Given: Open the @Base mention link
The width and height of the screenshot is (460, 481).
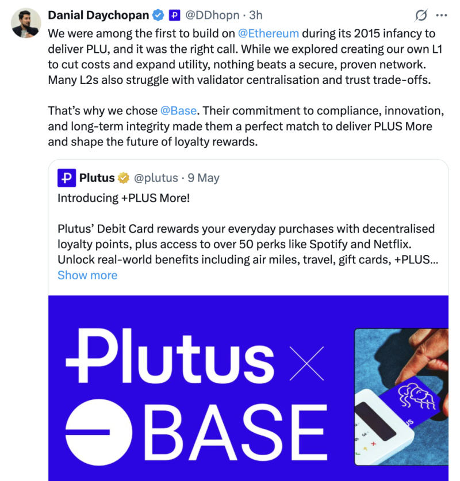Looking at the screenshot, I should (x=179, y=110).
